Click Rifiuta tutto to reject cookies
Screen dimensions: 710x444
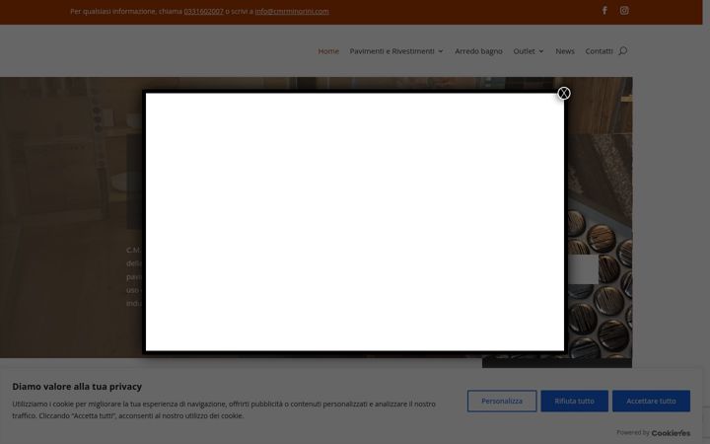coord(574,401)
